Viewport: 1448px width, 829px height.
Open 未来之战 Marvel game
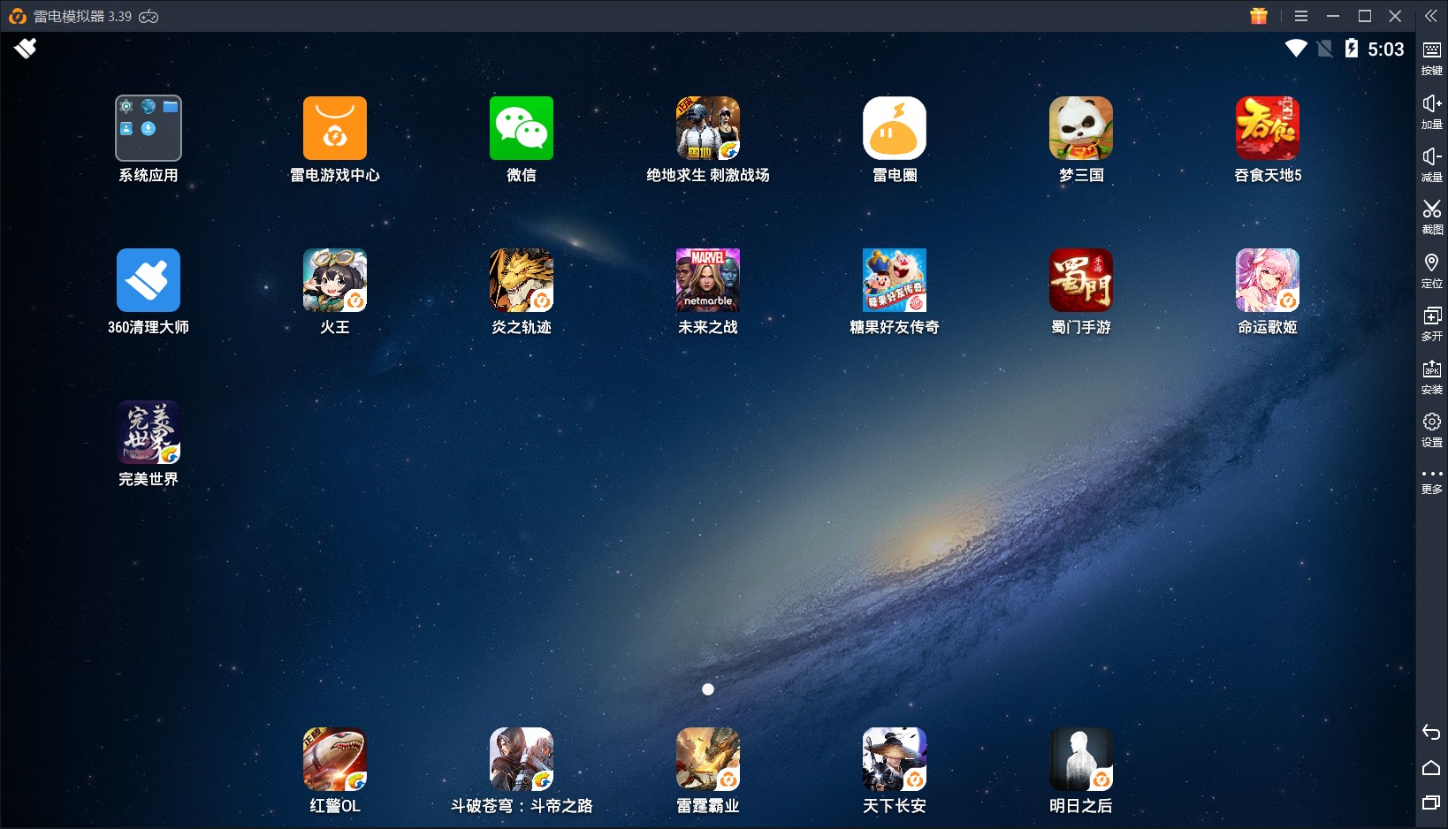(707, 281)
